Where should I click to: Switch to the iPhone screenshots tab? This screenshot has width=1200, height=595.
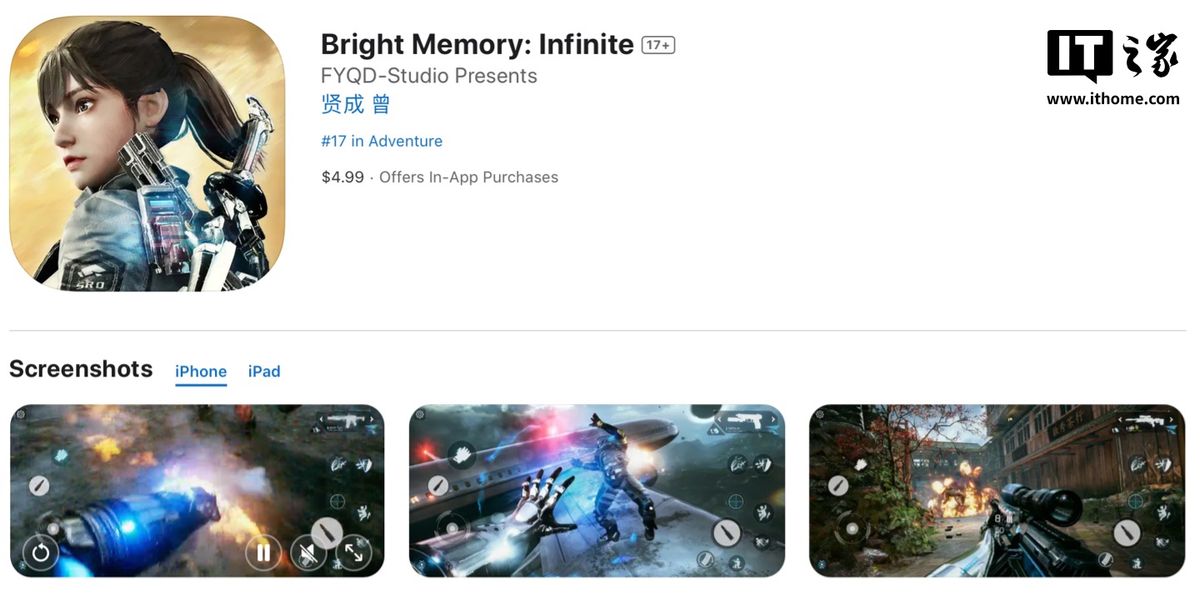pos(201,372)
